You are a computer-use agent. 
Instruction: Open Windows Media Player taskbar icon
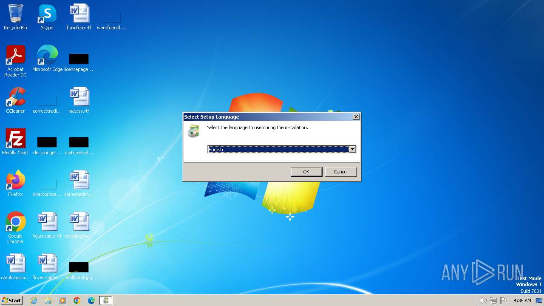point(62,300)
